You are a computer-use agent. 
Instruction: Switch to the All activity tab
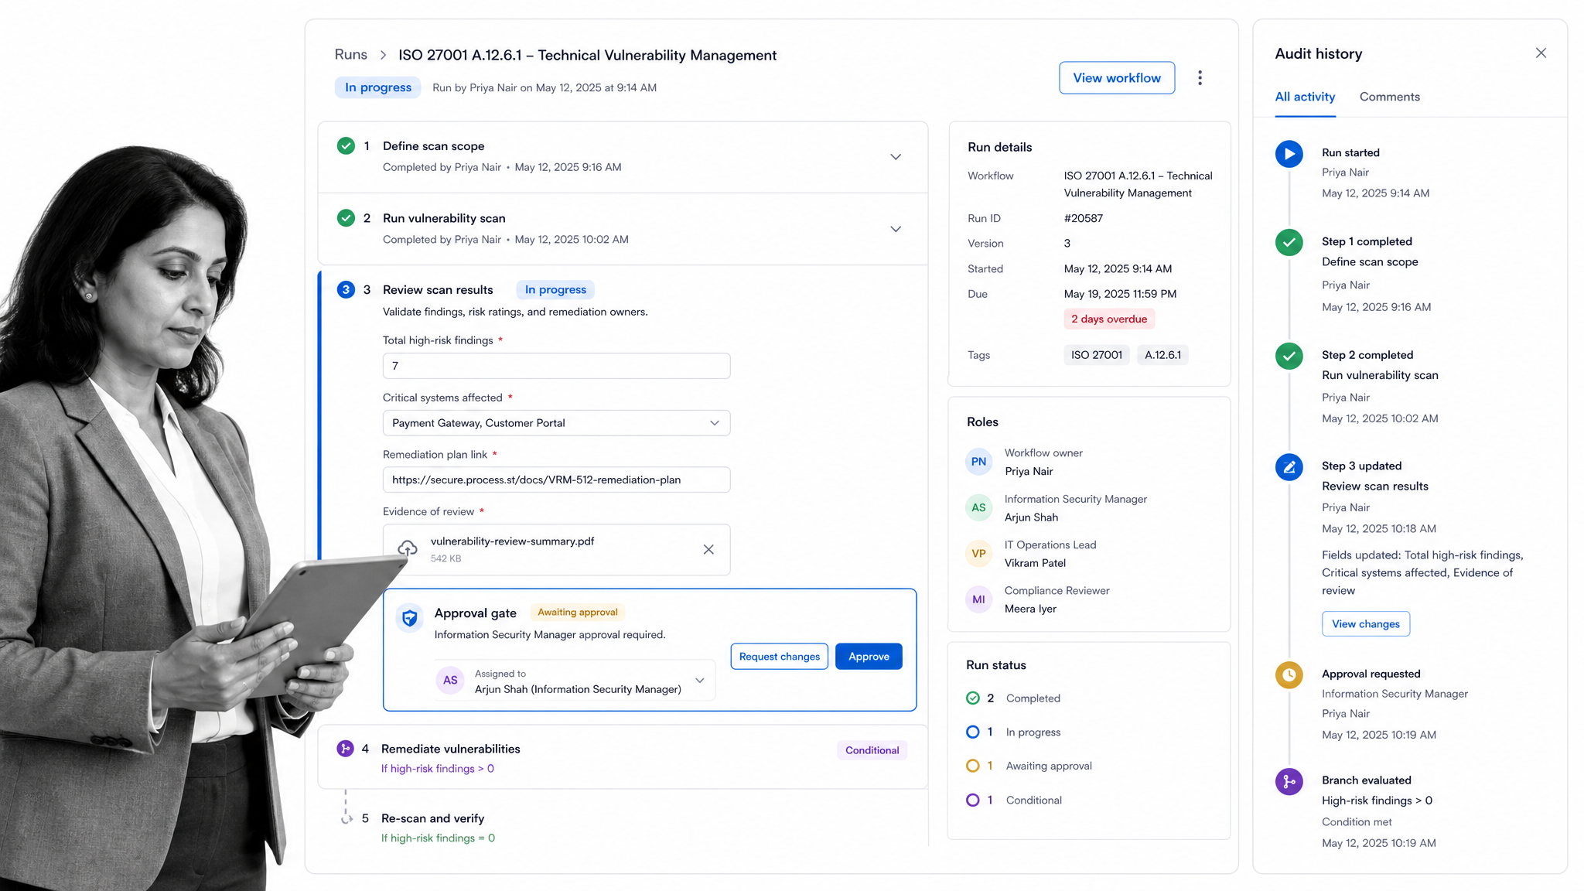1305,97
